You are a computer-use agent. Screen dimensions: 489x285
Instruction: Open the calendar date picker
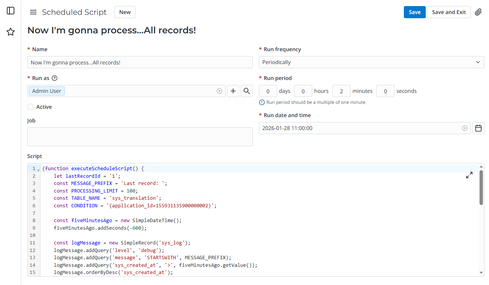478,128
